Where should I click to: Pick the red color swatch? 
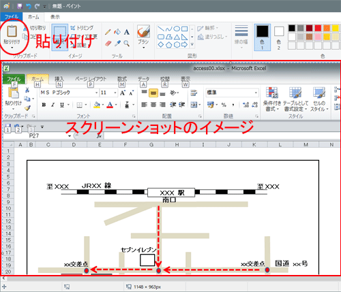tap(318, 28)
